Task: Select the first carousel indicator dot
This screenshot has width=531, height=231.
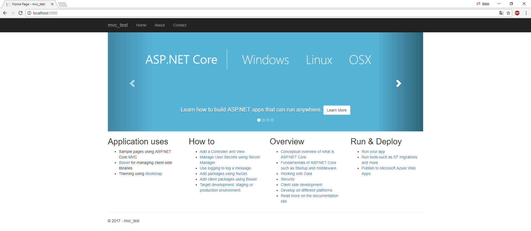Action: pos(259,120)
